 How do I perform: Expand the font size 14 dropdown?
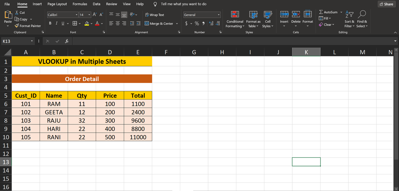tap(89, 15)
